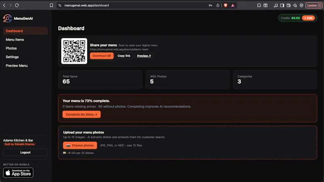
Task: Click the Dashboard page heading
Action: pos(71,28)
